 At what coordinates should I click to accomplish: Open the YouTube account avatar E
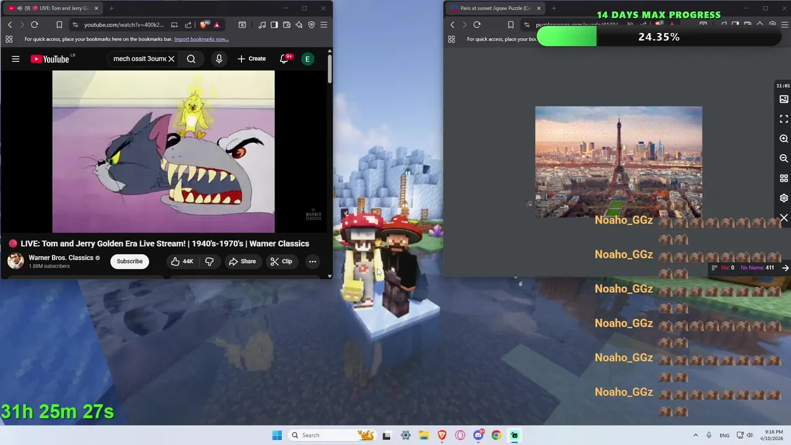click(x=307, y=59)
